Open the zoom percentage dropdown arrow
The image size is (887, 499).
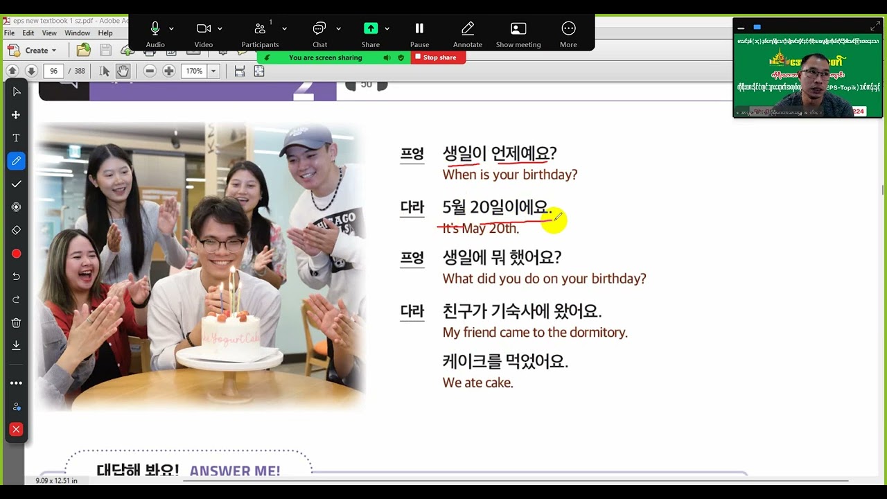click(x=213, y=71)
